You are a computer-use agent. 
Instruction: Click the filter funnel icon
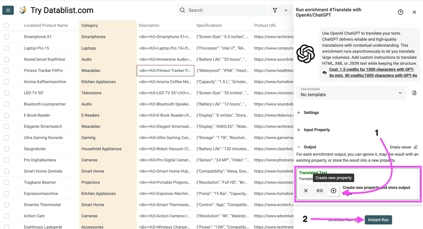(275, 10)
